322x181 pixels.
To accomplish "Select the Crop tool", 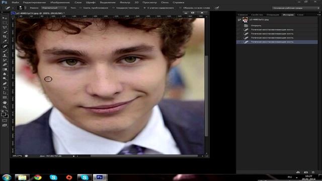I will pyautogui.click(x=5, y=37).
